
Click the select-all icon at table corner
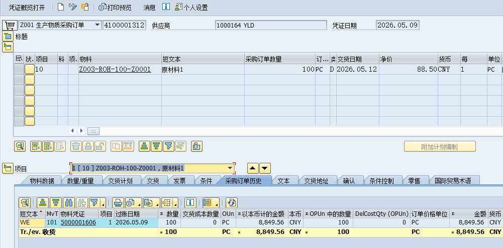(19, 59)
